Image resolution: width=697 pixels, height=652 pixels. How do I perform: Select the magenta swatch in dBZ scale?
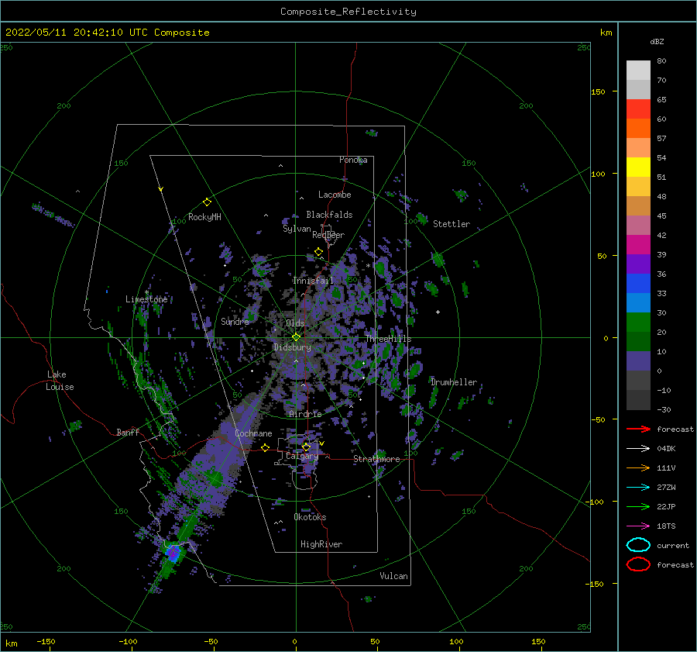point(638,244)
